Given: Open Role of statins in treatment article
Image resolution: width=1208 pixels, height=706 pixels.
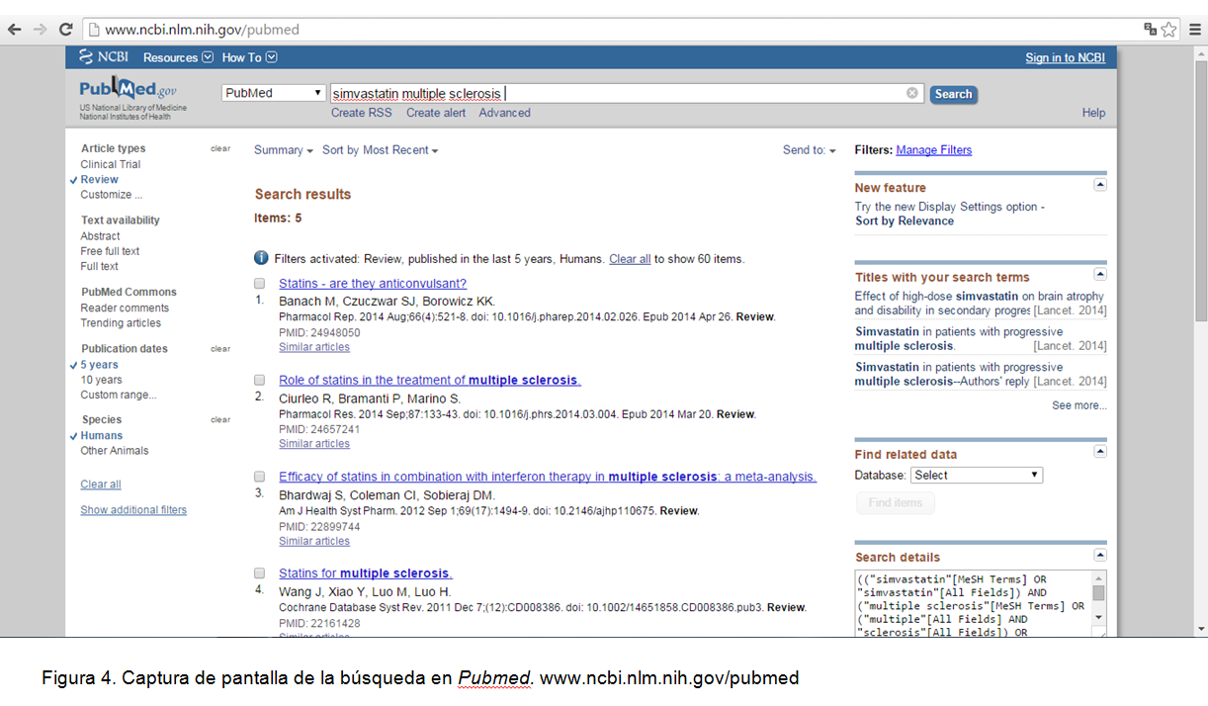Looking at the screenshot, I should tap(430, 380).
